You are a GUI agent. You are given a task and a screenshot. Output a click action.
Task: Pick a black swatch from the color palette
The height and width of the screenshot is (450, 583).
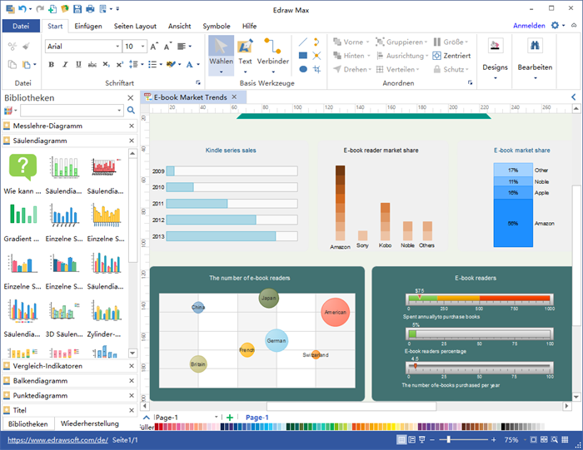point(503,427)
